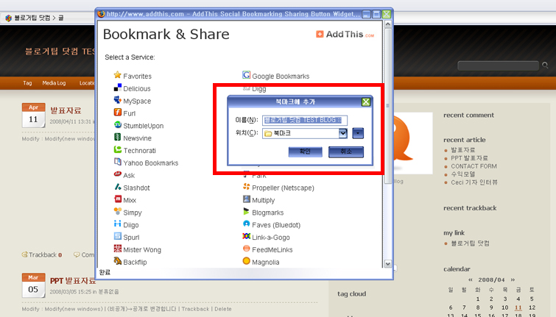Click the blog search magnifier icon
The image size is (556, 317).
point(545,65)
